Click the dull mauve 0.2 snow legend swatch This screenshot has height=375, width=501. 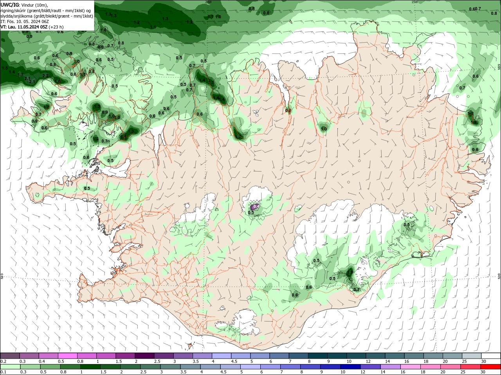pyautogui.click(x=9, y=356)
